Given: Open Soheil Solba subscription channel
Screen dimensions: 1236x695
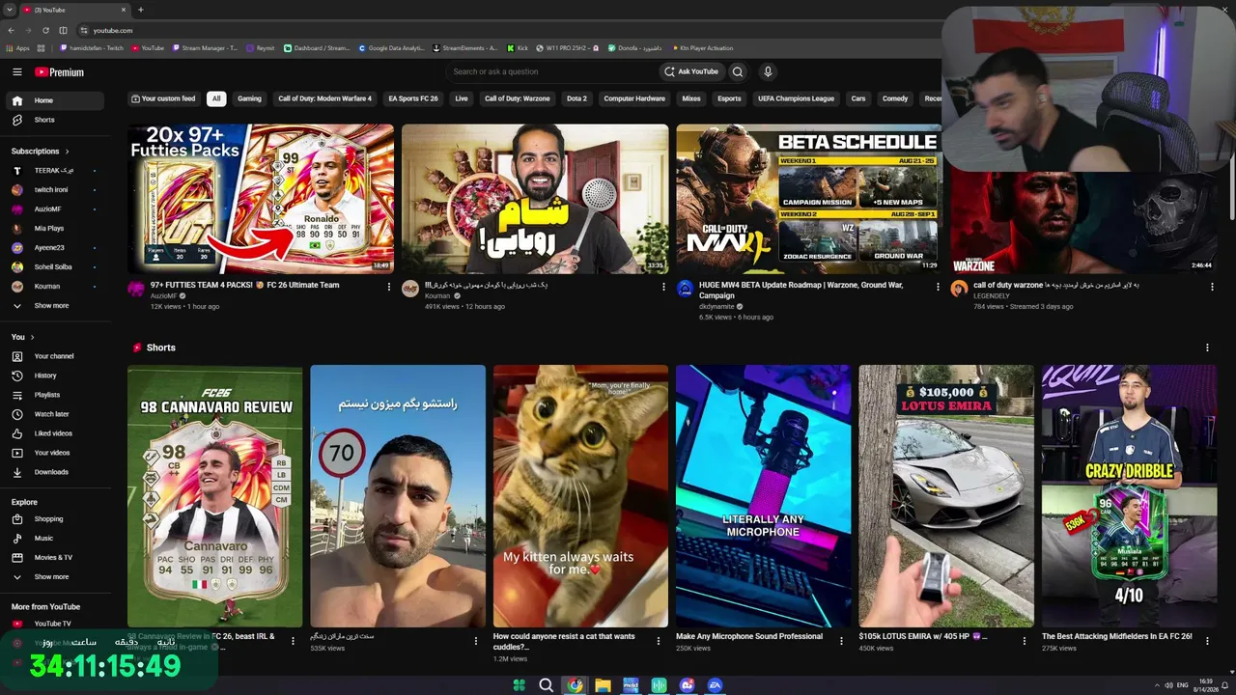Looking at the screenshot, I should (x=54, y=267).
